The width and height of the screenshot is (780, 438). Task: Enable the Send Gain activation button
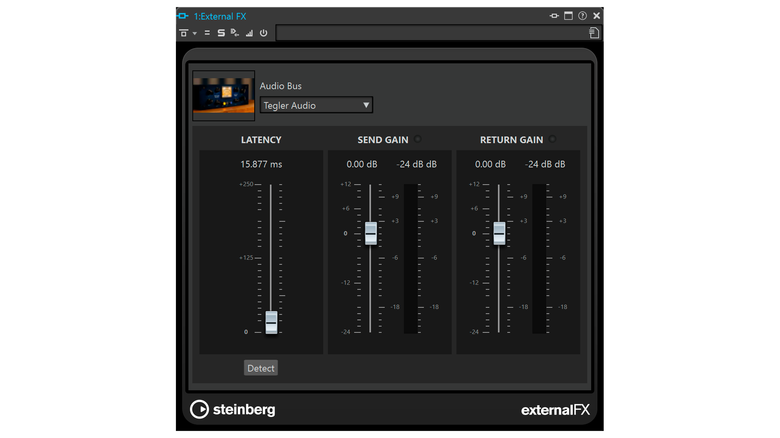[x=417, y=138]
